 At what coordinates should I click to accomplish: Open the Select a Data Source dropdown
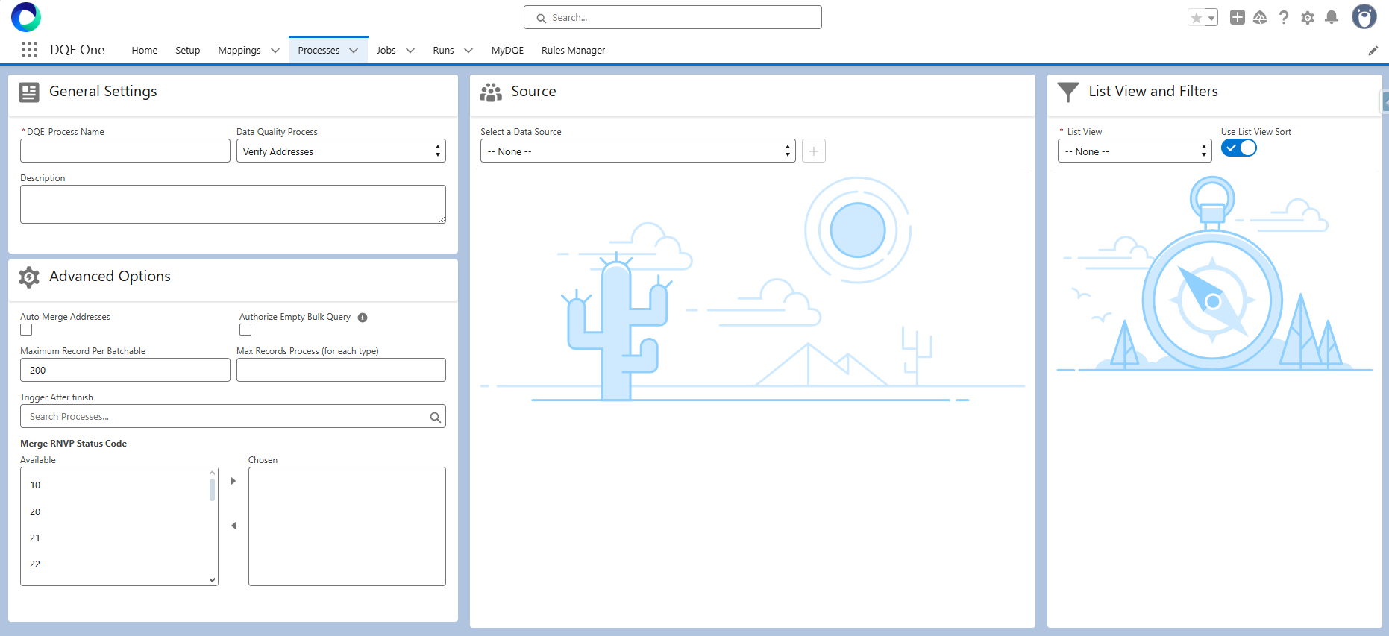click(638, 151)
